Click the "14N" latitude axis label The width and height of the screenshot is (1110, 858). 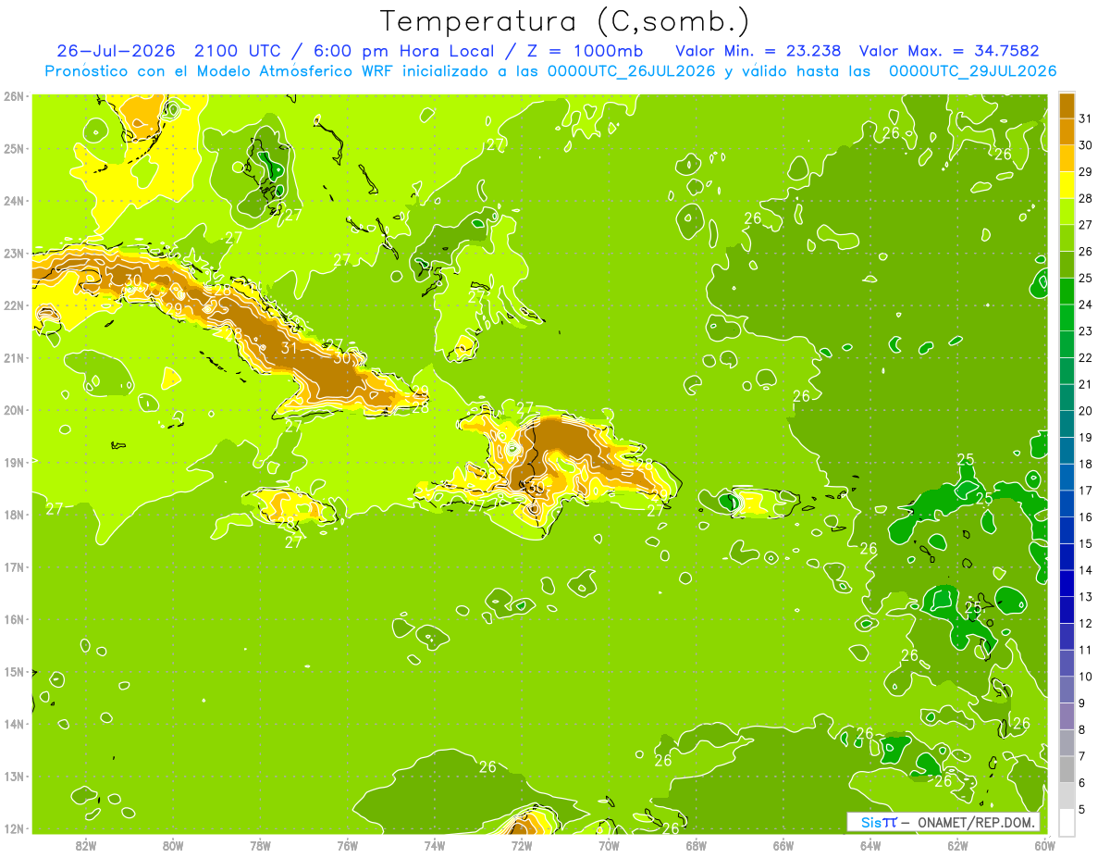coord(14,724)
